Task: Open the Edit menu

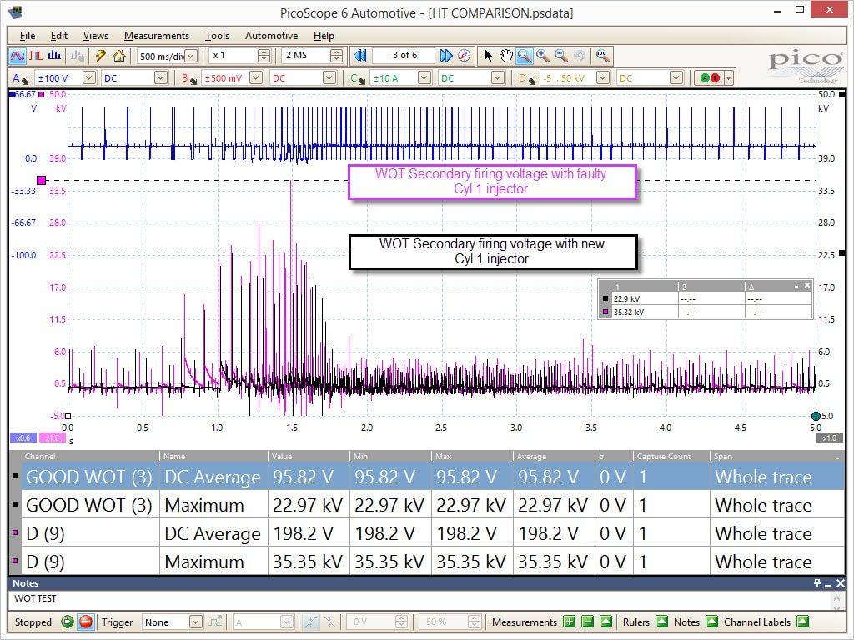Action: click(x=59, y=35)
